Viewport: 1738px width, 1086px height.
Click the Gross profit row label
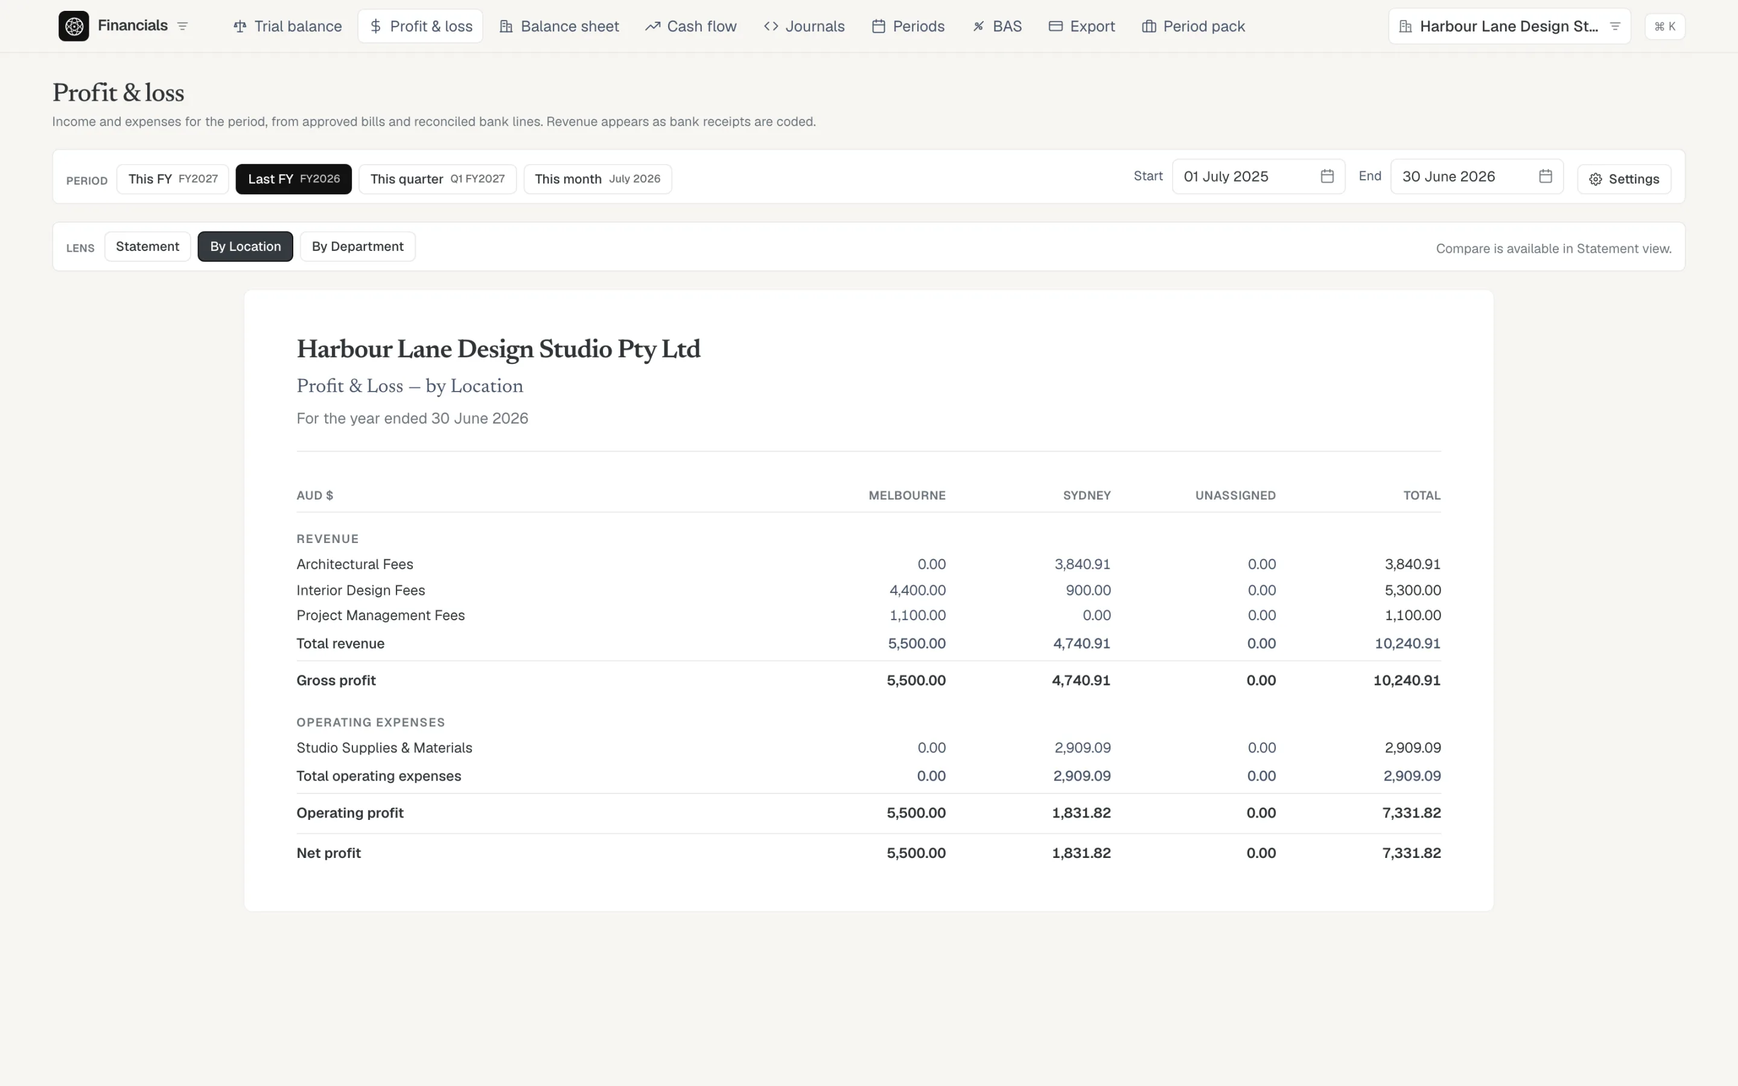(336, 680)
